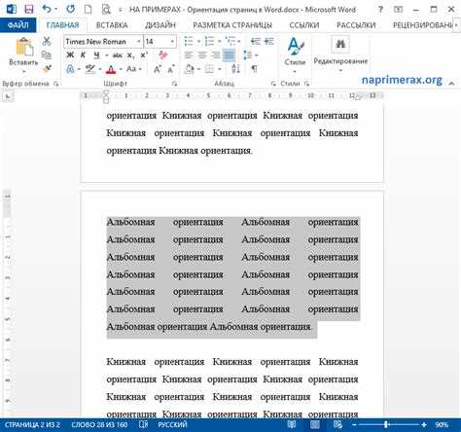The width and height of the screenshot is (461, 432).
Task: Open multilevel list dropdown
Action: (x=238, y=42)
